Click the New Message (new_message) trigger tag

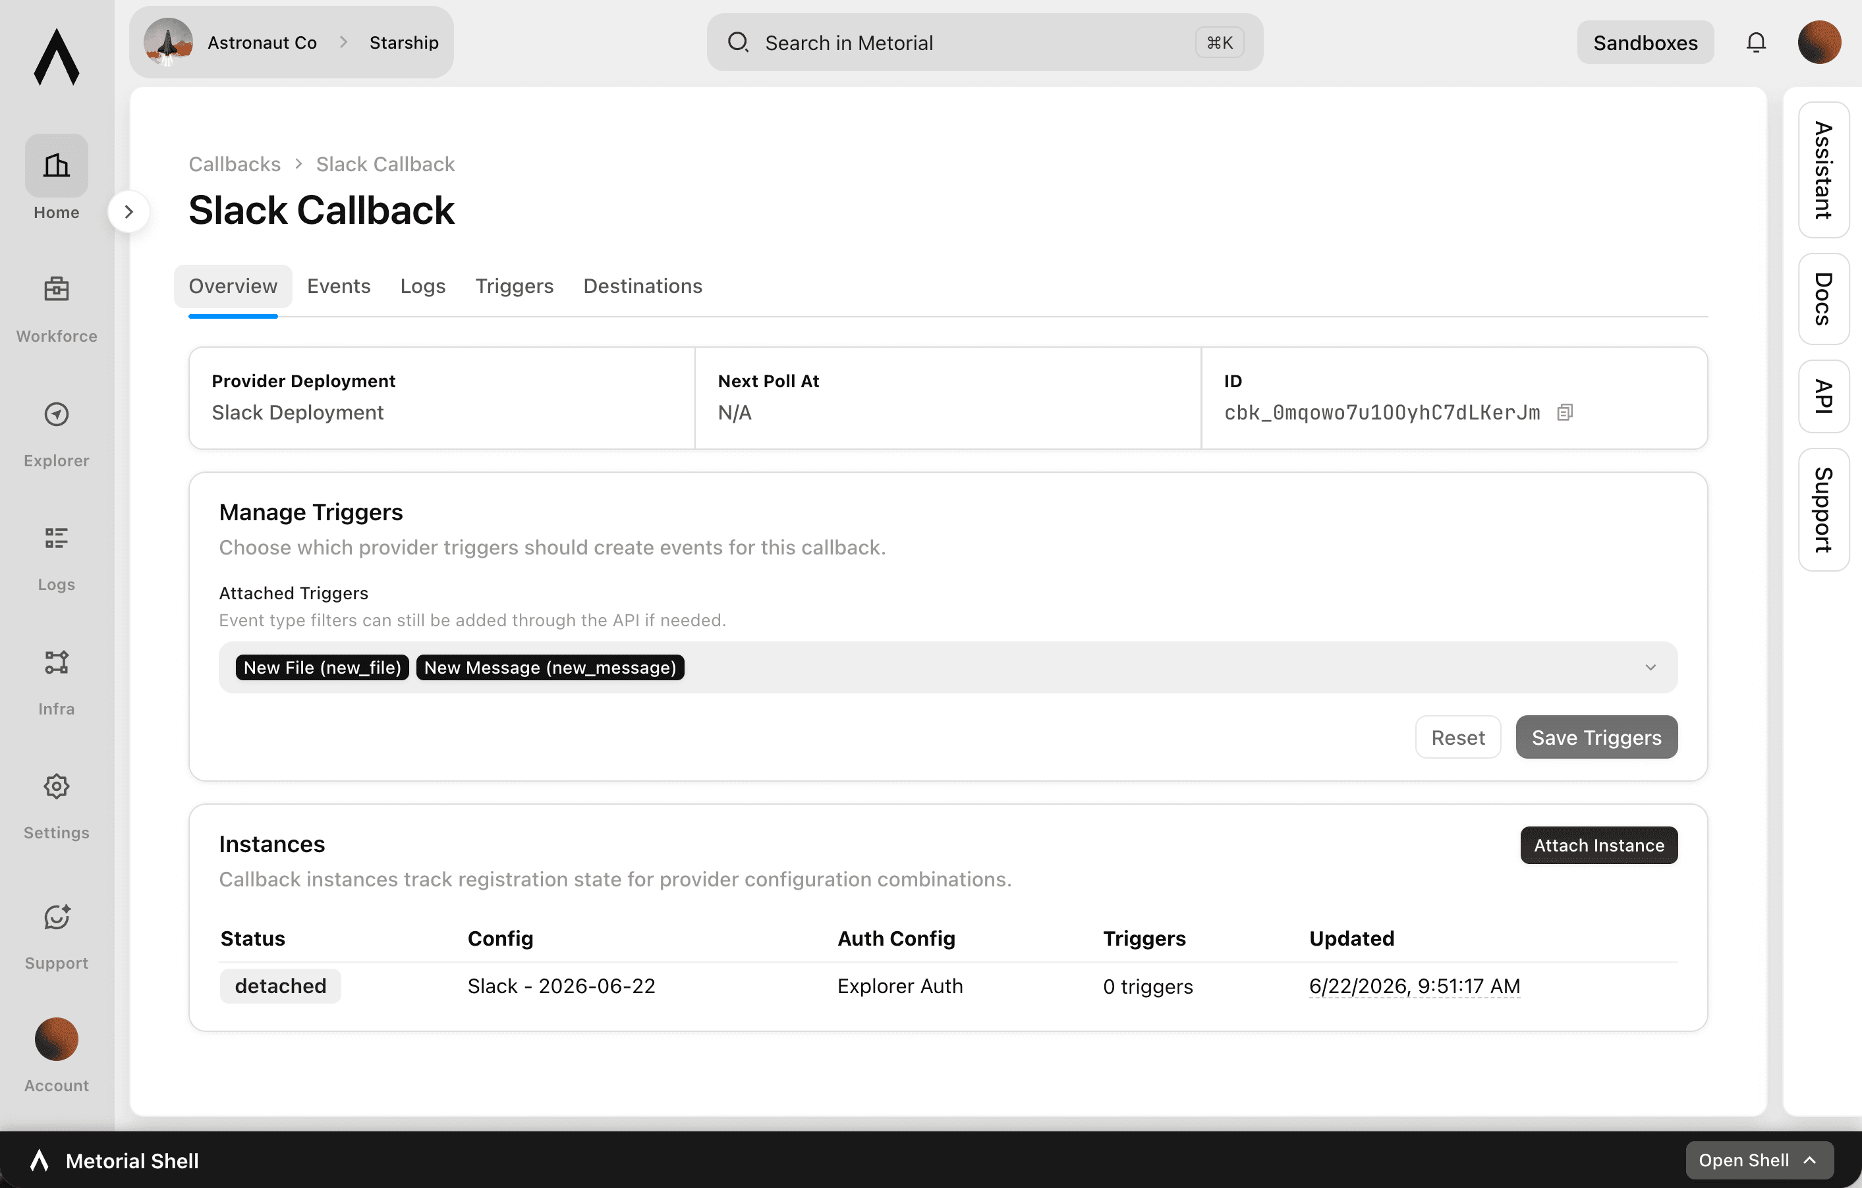click(550, 668)
